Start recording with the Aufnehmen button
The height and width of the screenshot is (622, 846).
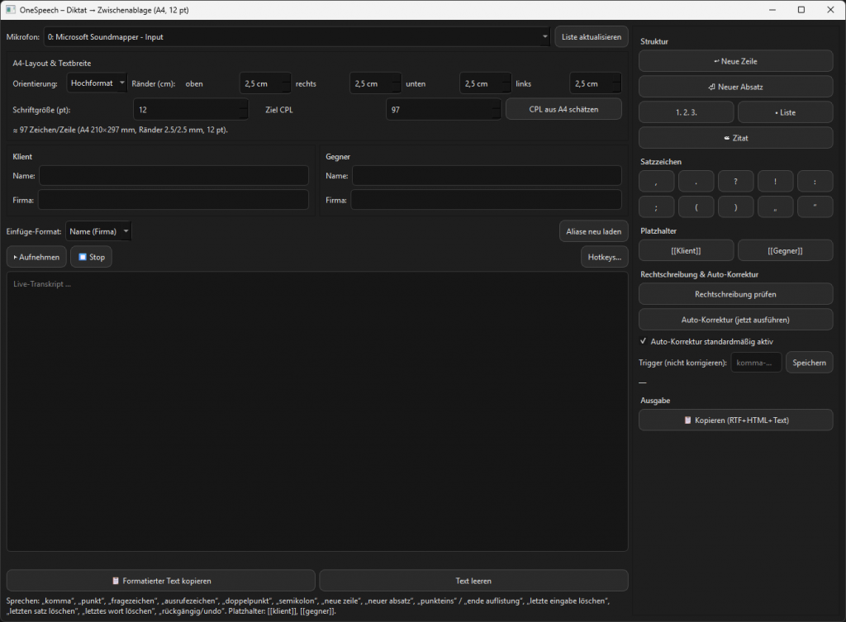tap(36, 257)
